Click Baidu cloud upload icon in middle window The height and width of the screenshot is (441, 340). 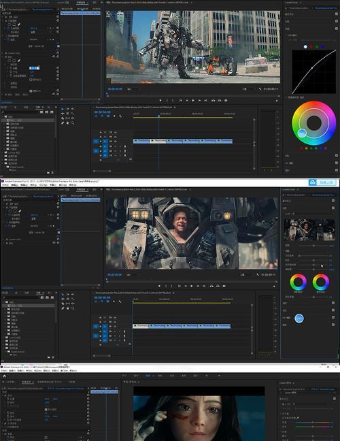coord(313,182)
